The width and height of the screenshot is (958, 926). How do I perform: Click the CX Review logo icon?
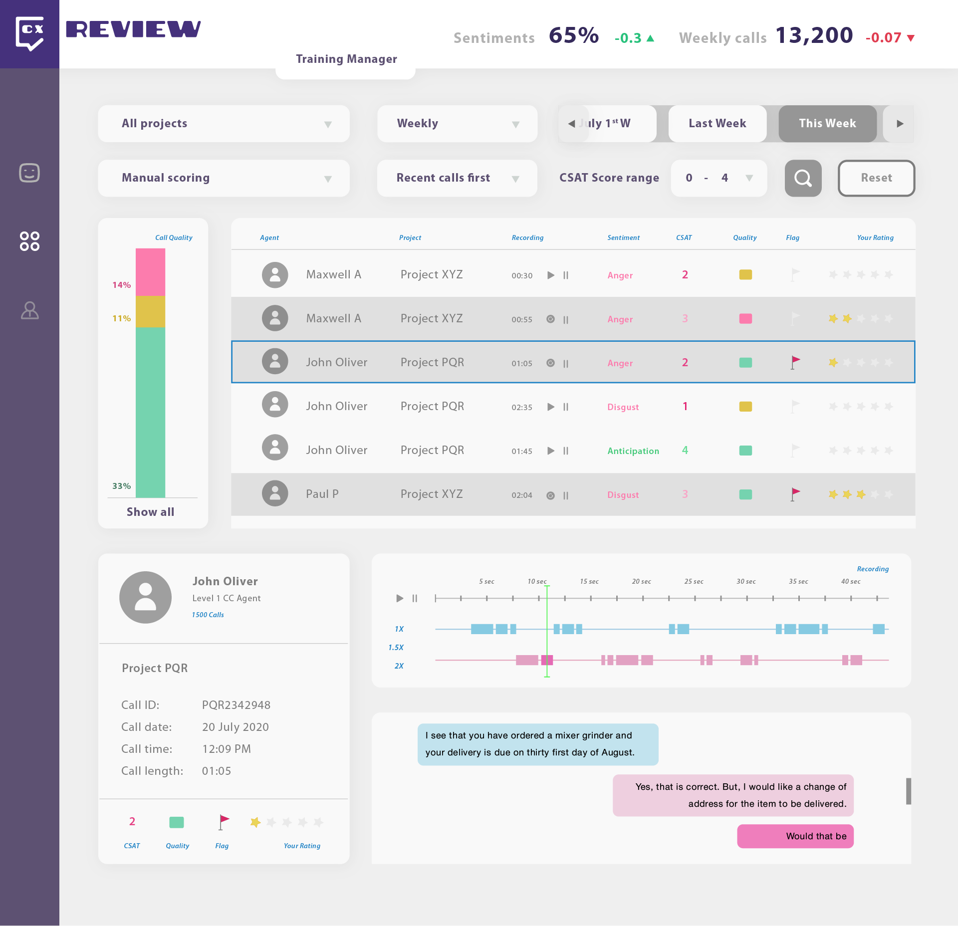click(x=29, y=33)
